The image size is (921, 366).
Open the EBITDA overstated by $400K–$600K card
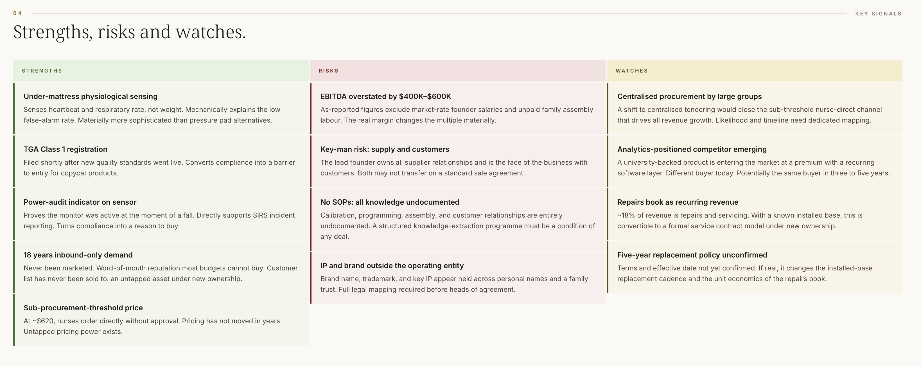pos(458,108)
